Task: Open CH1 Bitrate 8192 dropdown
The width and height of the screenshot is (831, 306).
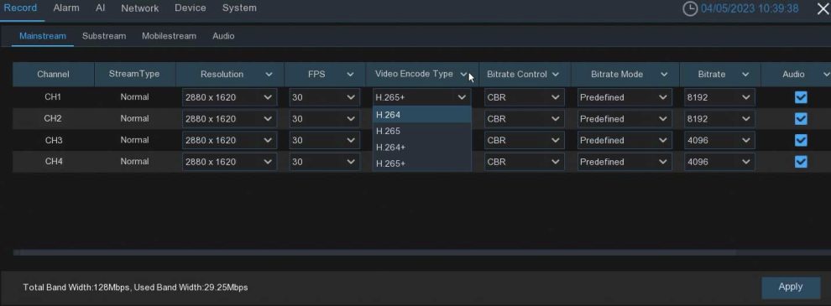Action: [x=719, y=97]
